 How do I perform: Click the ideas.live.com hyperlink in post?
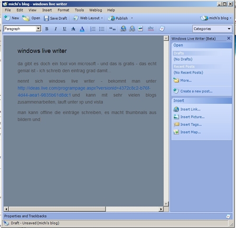[x=84, y=92]
